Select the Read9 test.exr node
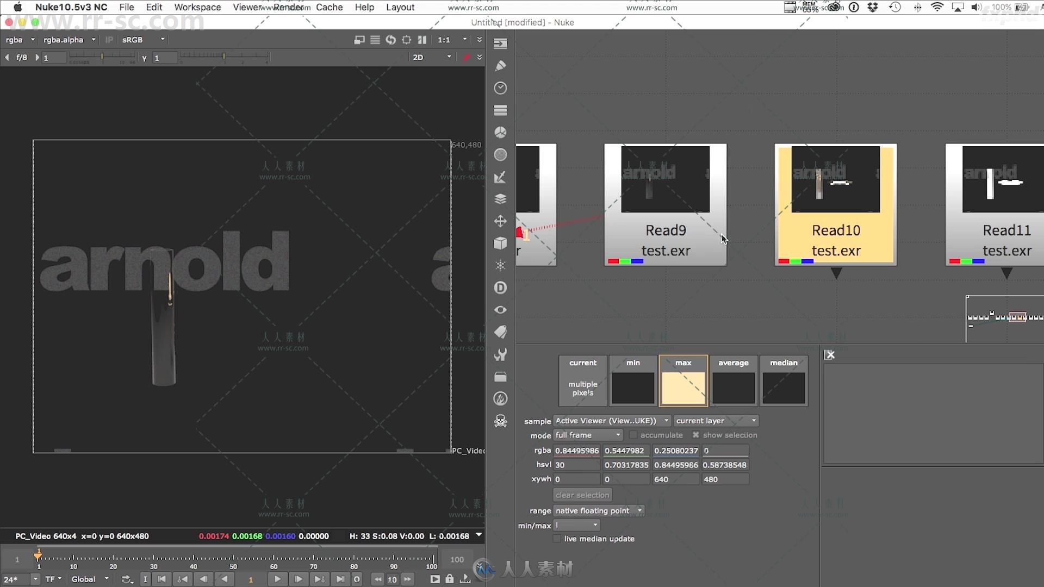1044x587 pixels. pyautogui.click(x=666, y=205)
